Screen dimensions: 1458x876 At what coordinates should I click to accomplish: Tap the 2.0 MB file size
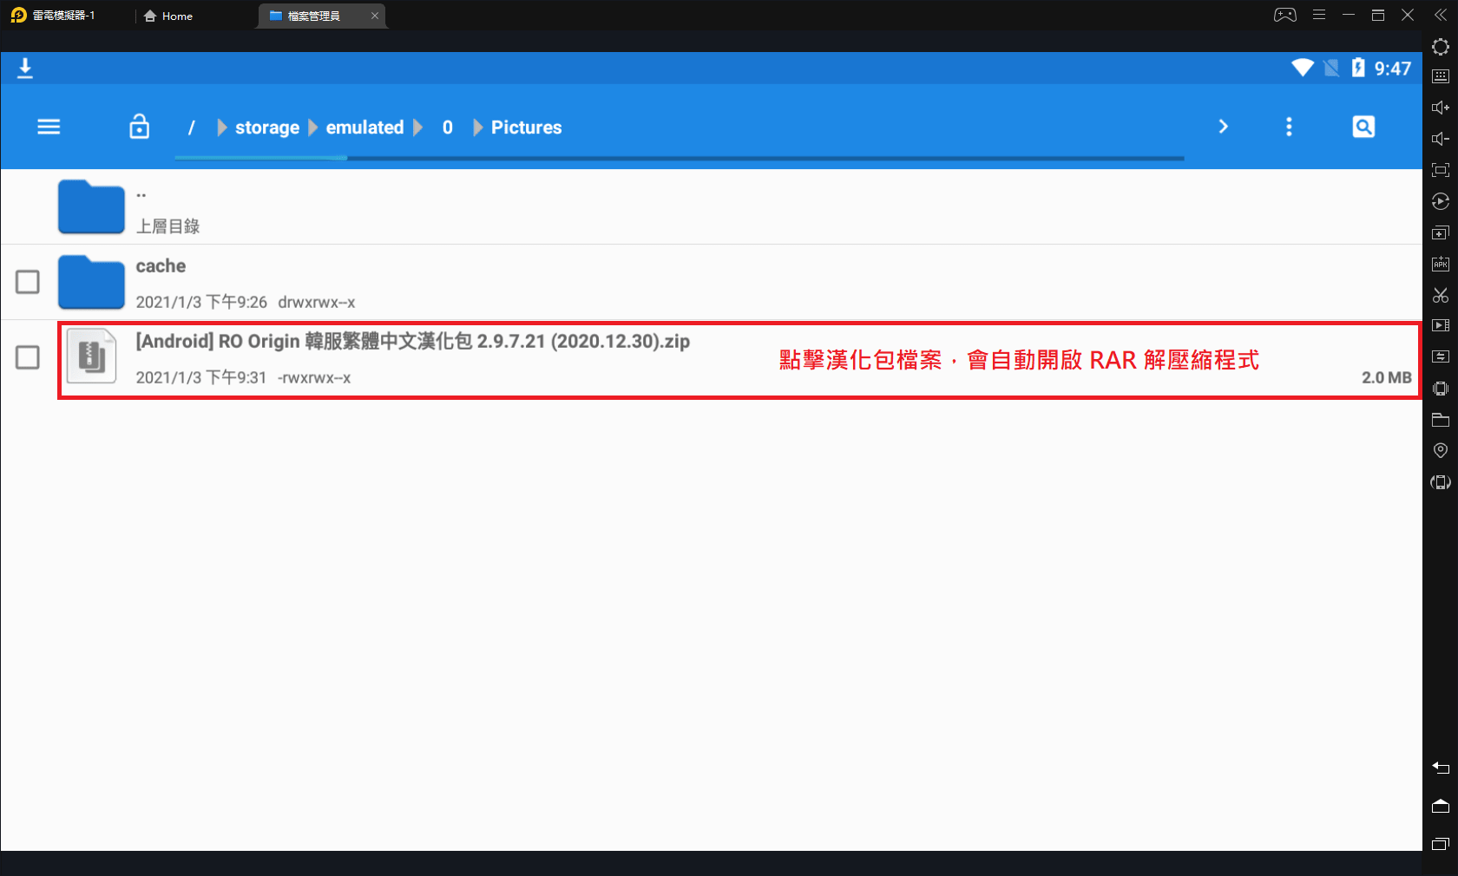coord(1386,377)
